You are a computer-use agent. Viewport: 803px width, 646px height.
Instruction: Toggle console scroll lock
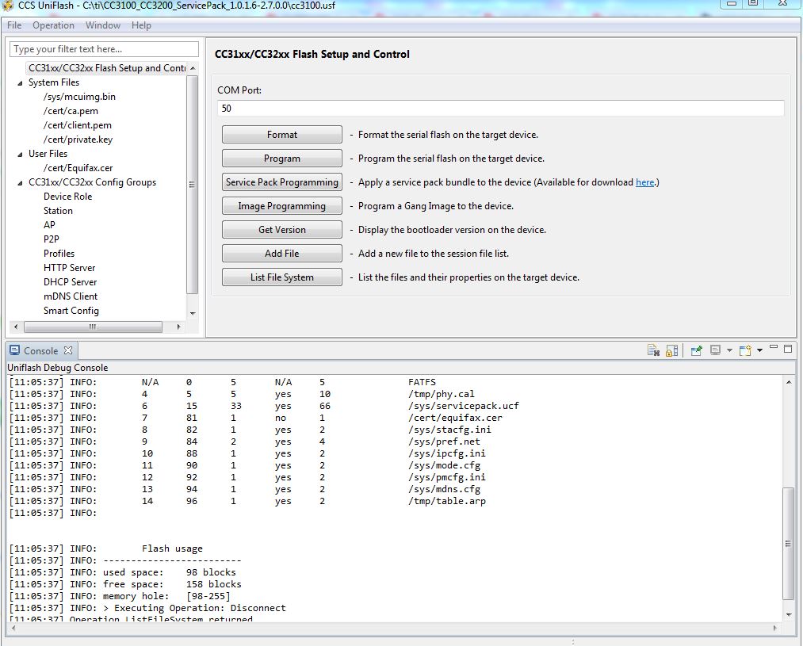(672, 350)
